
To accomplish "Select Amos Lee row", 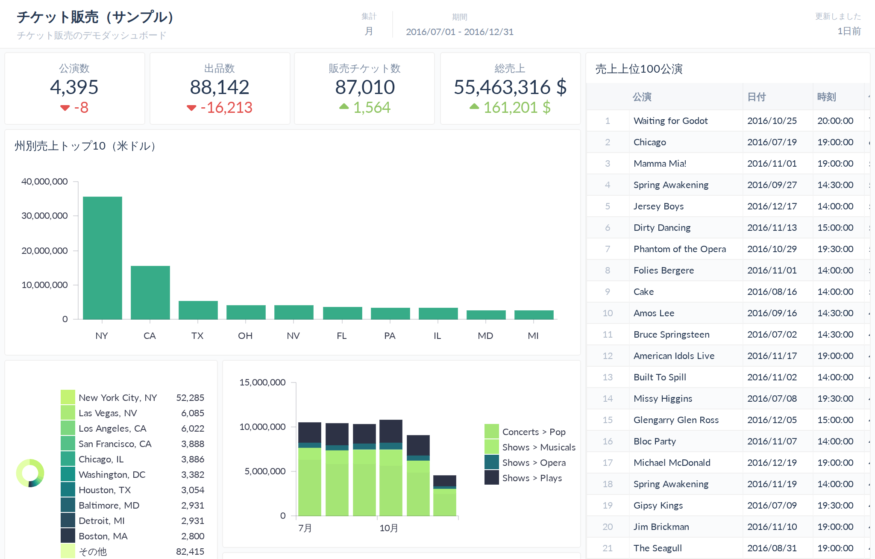I will point(728,313).
